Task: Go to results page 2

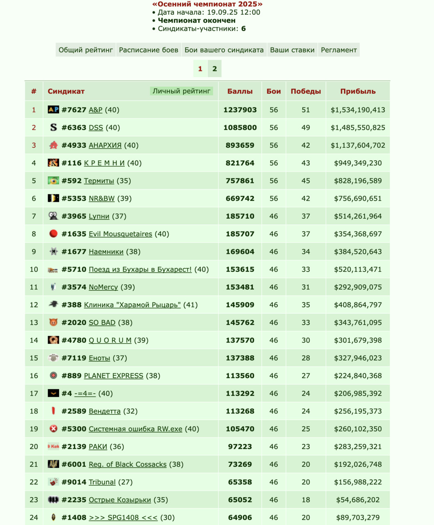Action: [x=215, y=69]
